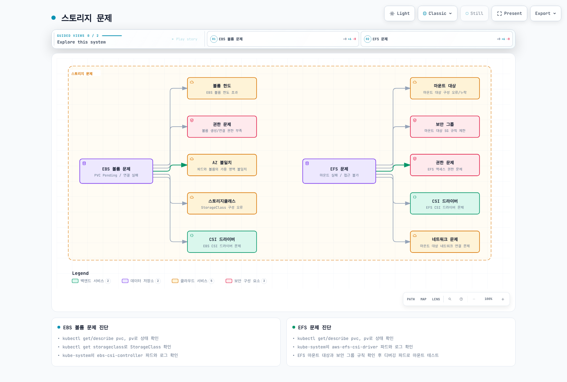Click the Present button

click(509, 13)
